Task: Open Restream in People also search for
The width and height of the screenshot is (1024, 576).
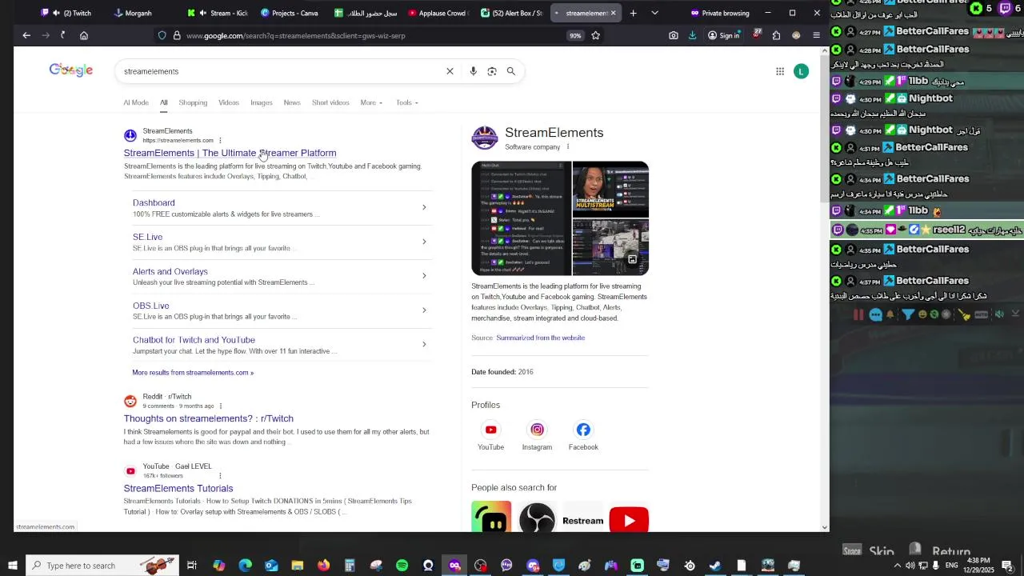Action: click(582, 517)
